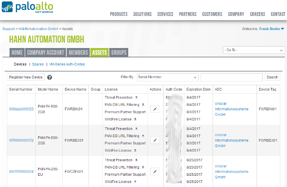The image size is (287, 187).
Task: Open the Products navigation menu
Action: pos(119,14)
